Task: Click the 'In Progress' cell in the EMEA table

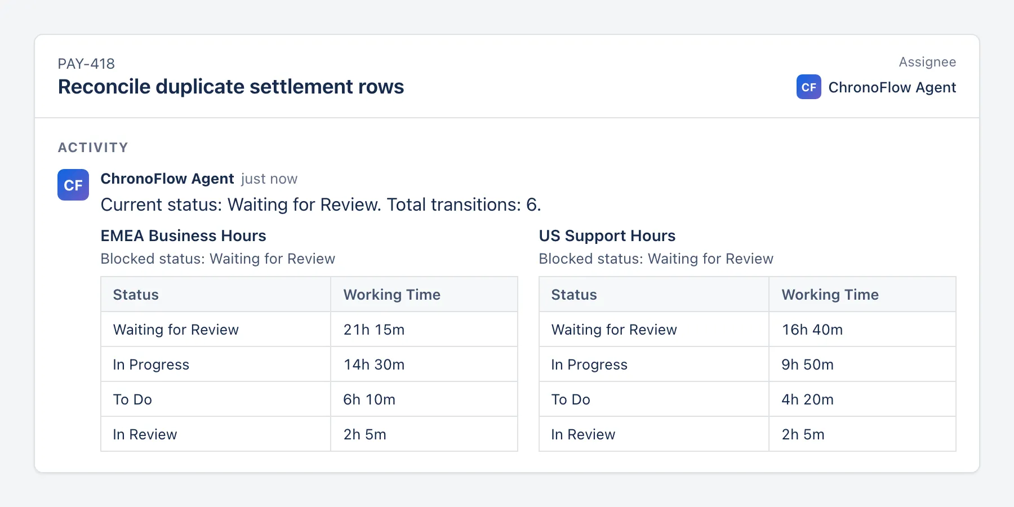Action: point(216,364)
